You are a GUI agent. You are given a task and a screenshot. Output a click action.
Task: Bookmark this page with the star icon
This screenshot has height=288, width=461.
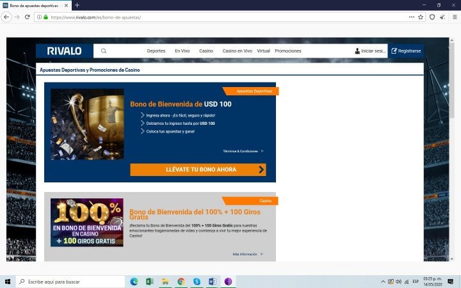(x=421, y=17)
